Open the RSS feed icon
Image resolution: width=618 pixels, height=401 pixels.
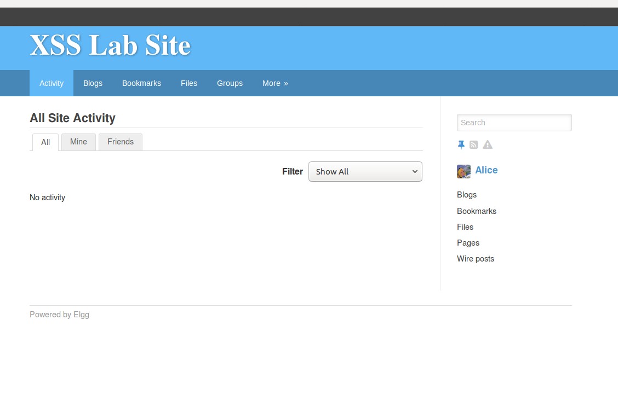[474, 145]
